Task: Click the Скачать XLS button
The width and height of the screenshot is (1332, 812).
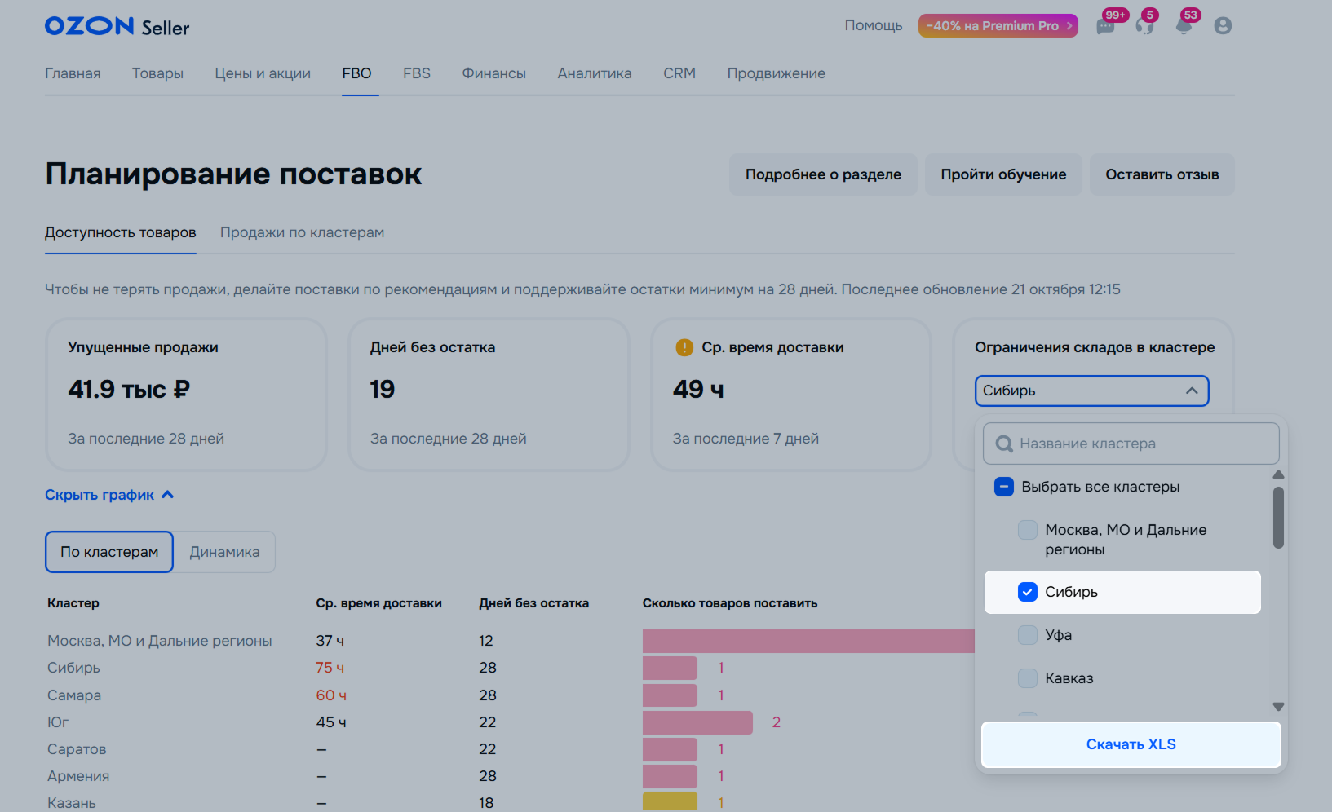Action: [1131, 744]
